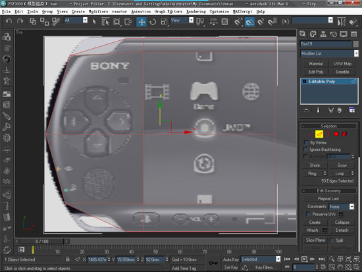
Task: Choose the Select and Rotate tool
Action: point(153,22)
